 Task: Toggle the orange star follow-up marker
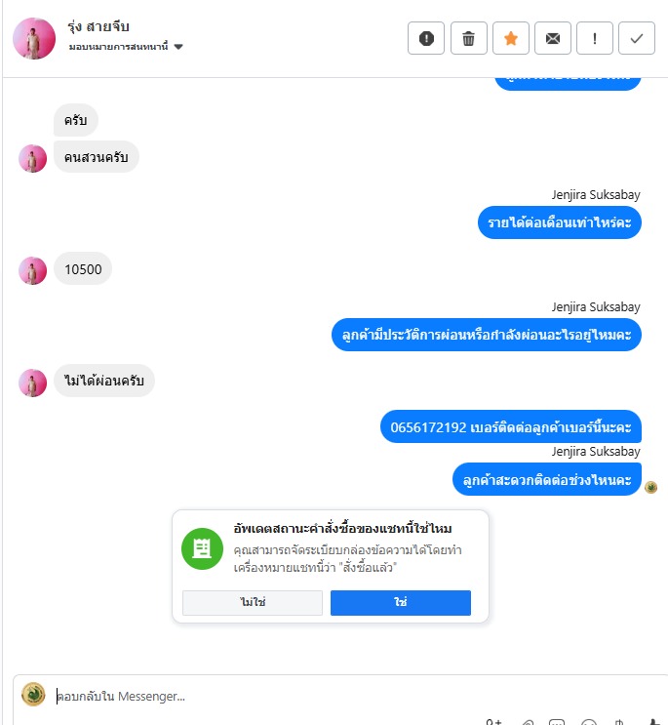click(510, 38)
